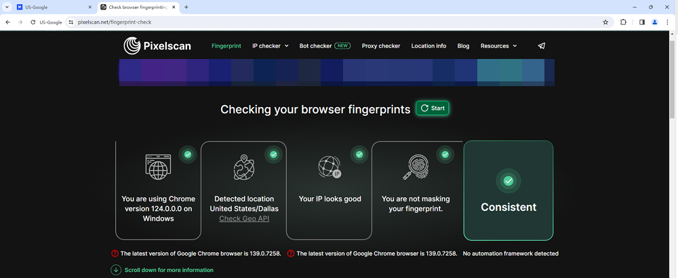Click the blurred banner image
This screenshot has height=278, width=678.
click(x=337, y=73)
